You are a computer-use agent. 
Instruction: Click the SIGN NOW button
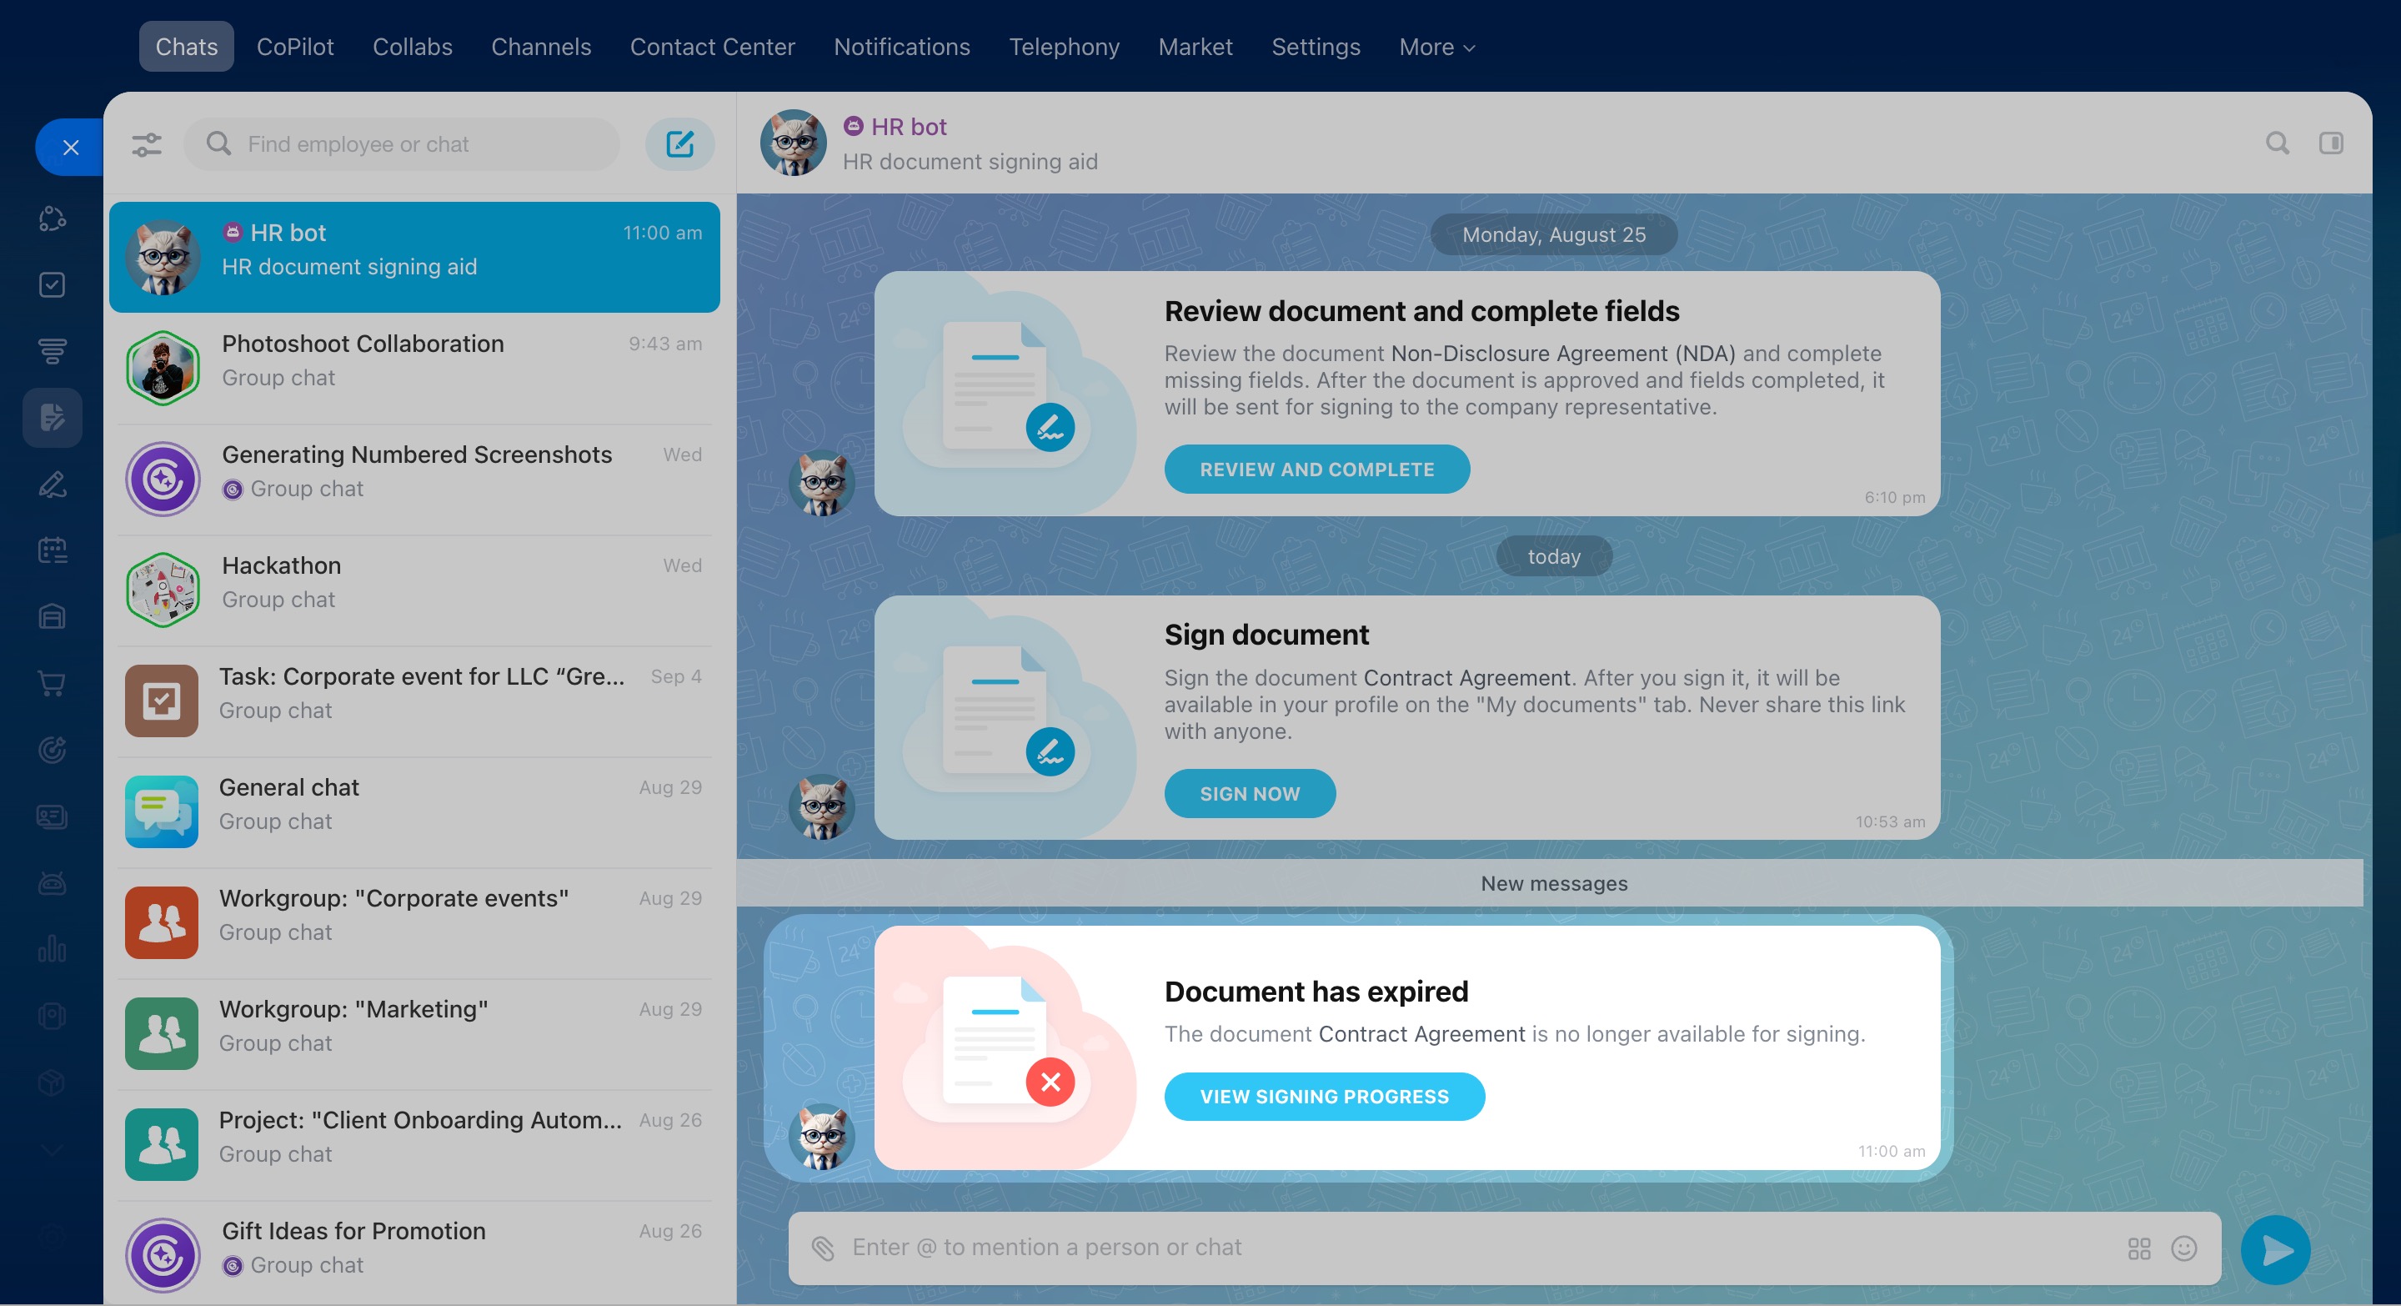coord(1249,793)
